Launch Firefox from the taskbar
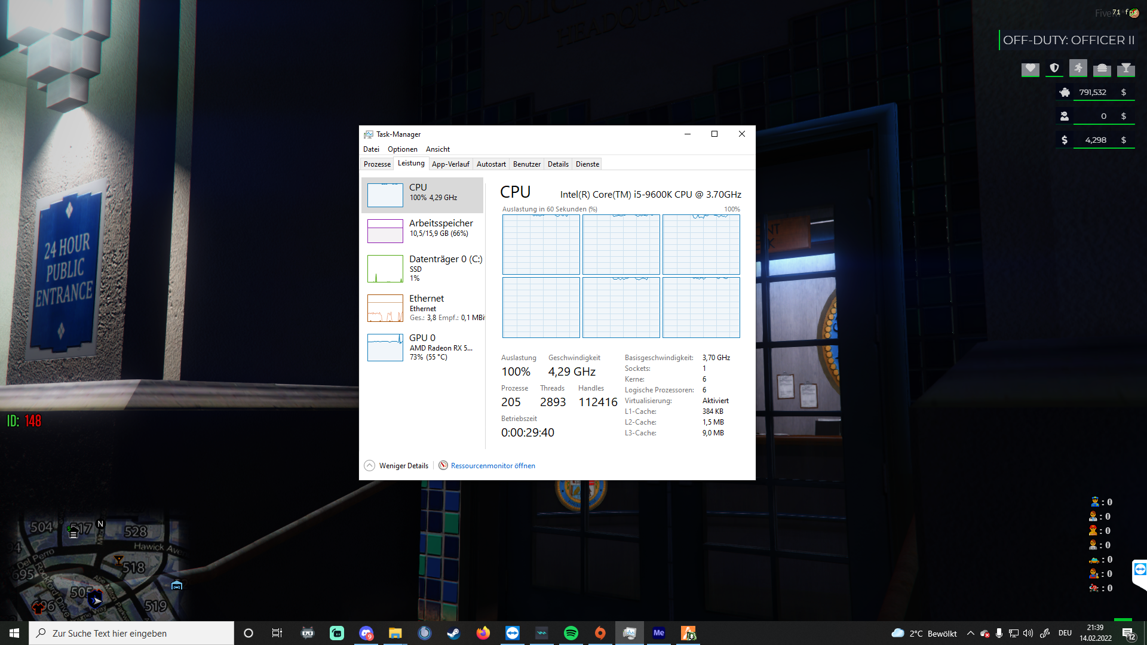Screen dimensions: 1147x645 (x=483, y=633)
